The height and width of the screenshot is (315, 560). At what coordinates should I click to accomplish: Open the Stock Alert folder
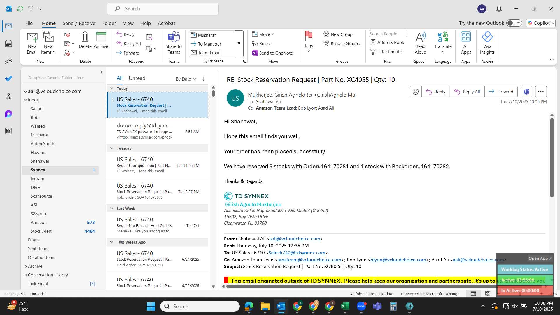pos(60,231)
